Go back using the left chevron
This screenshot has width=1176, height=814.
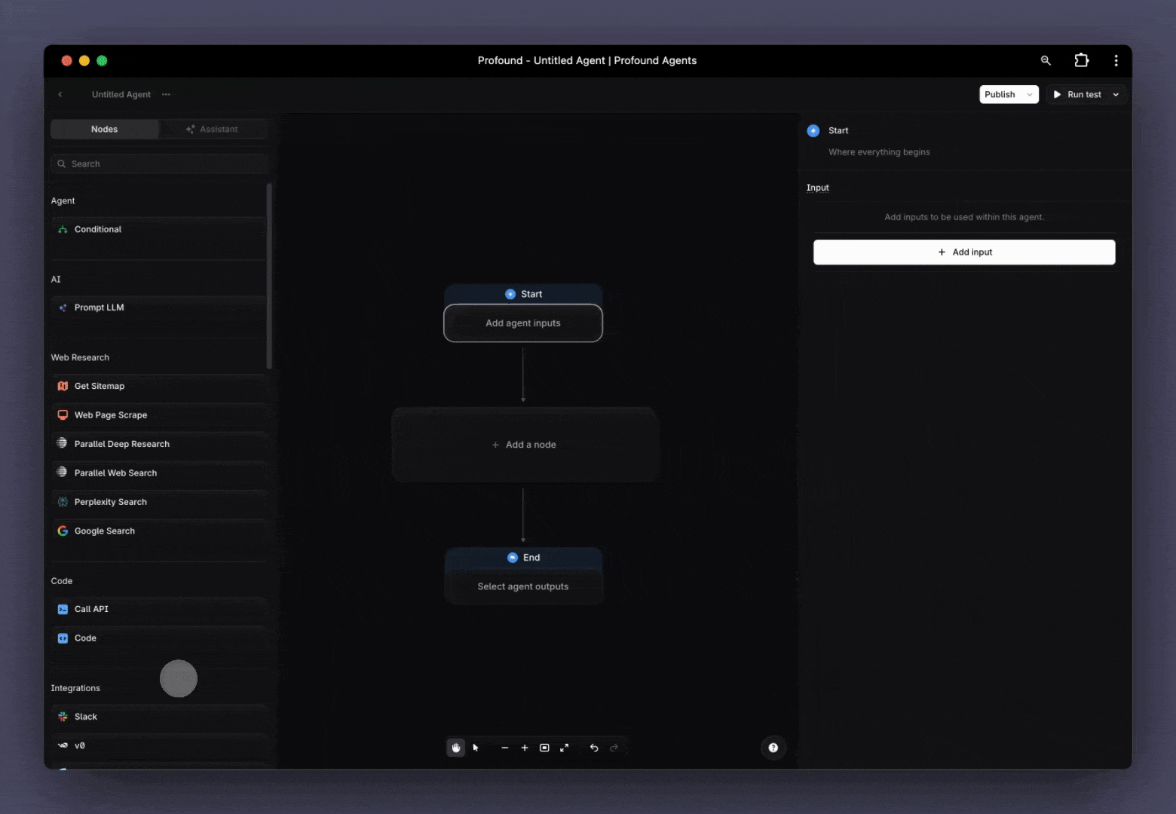pos(60,94)
